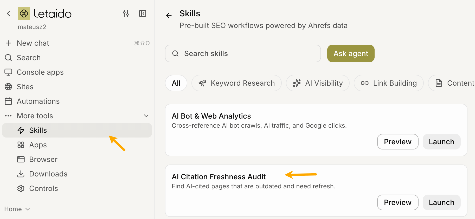Click the Automations calendar icon
The height and width of the screenshot is (219, 475).
[x=8, y=101]
